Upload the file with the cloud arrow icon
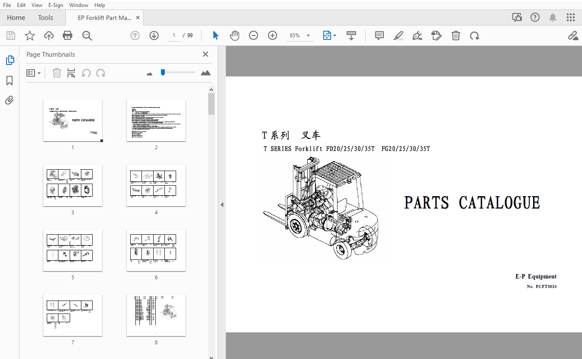Image resolution: width=582 pixels, height=359 pixels. click(x=49, y=36)
